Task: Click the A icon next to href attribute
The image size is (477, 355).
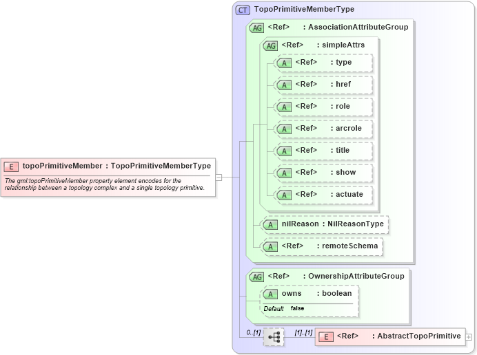Action: (x=284, y=85)
